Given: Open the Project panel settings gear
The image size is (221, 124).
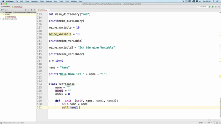Looking at the screenshot, I should 32,10.
